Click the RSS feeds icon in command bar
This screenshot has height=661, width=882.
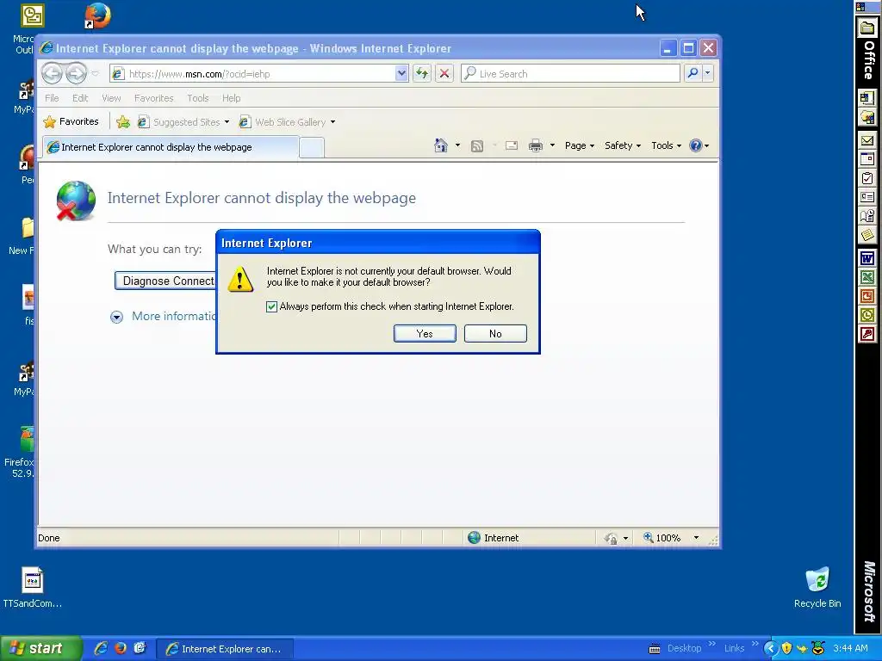point(477,146)
